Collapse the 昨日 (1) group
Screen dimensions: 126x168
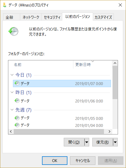[x=12, y=92]
